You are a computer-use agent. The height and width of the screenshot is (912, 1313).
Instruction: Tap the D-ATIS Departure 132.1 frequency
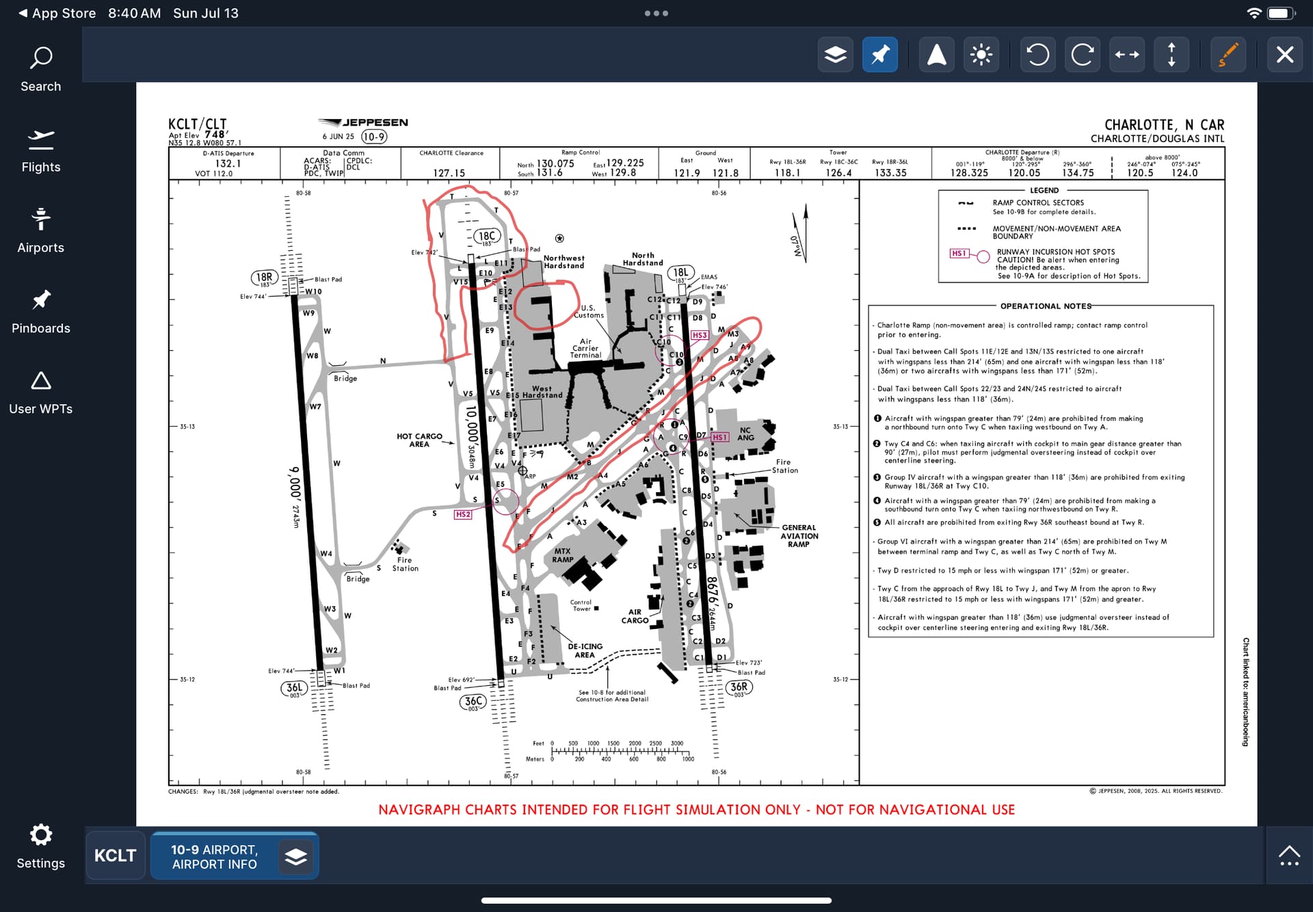pos(228,163)
